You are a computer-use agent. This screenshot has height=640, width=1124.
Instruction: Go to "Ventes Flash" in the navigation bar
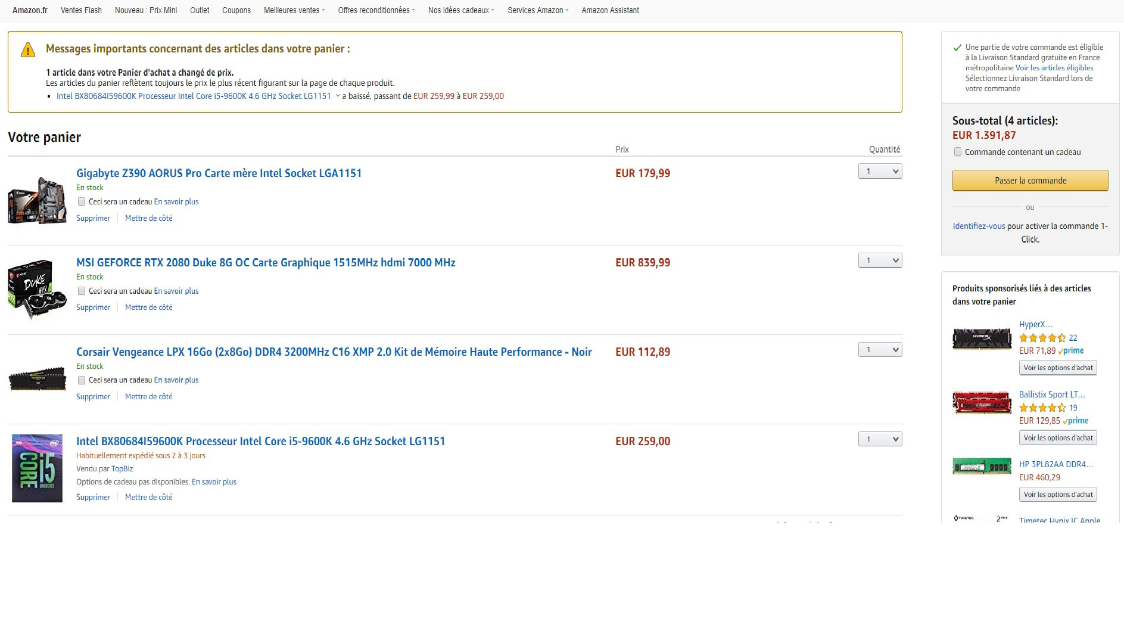tap(81, 10)
